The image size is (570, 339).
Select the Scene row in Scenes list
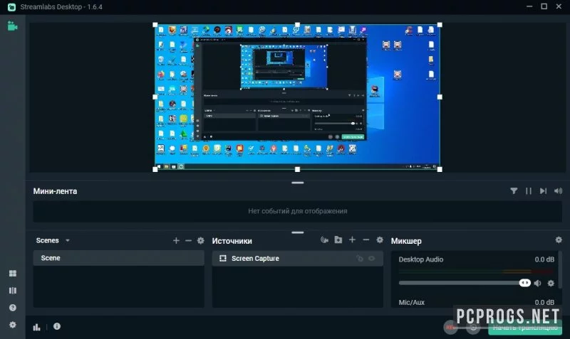point(118,258)
